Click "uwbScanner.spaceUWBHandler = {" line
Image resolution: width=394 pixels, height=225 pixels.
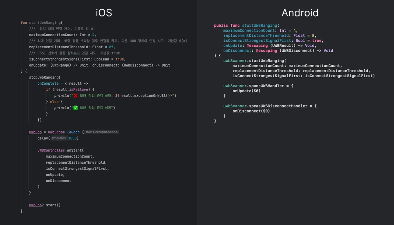click(x=258, y=86)
